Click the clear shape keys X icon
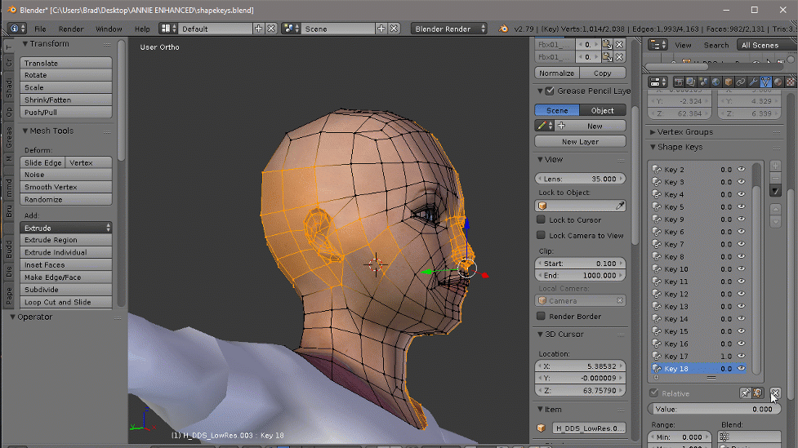 coord(775,393)
